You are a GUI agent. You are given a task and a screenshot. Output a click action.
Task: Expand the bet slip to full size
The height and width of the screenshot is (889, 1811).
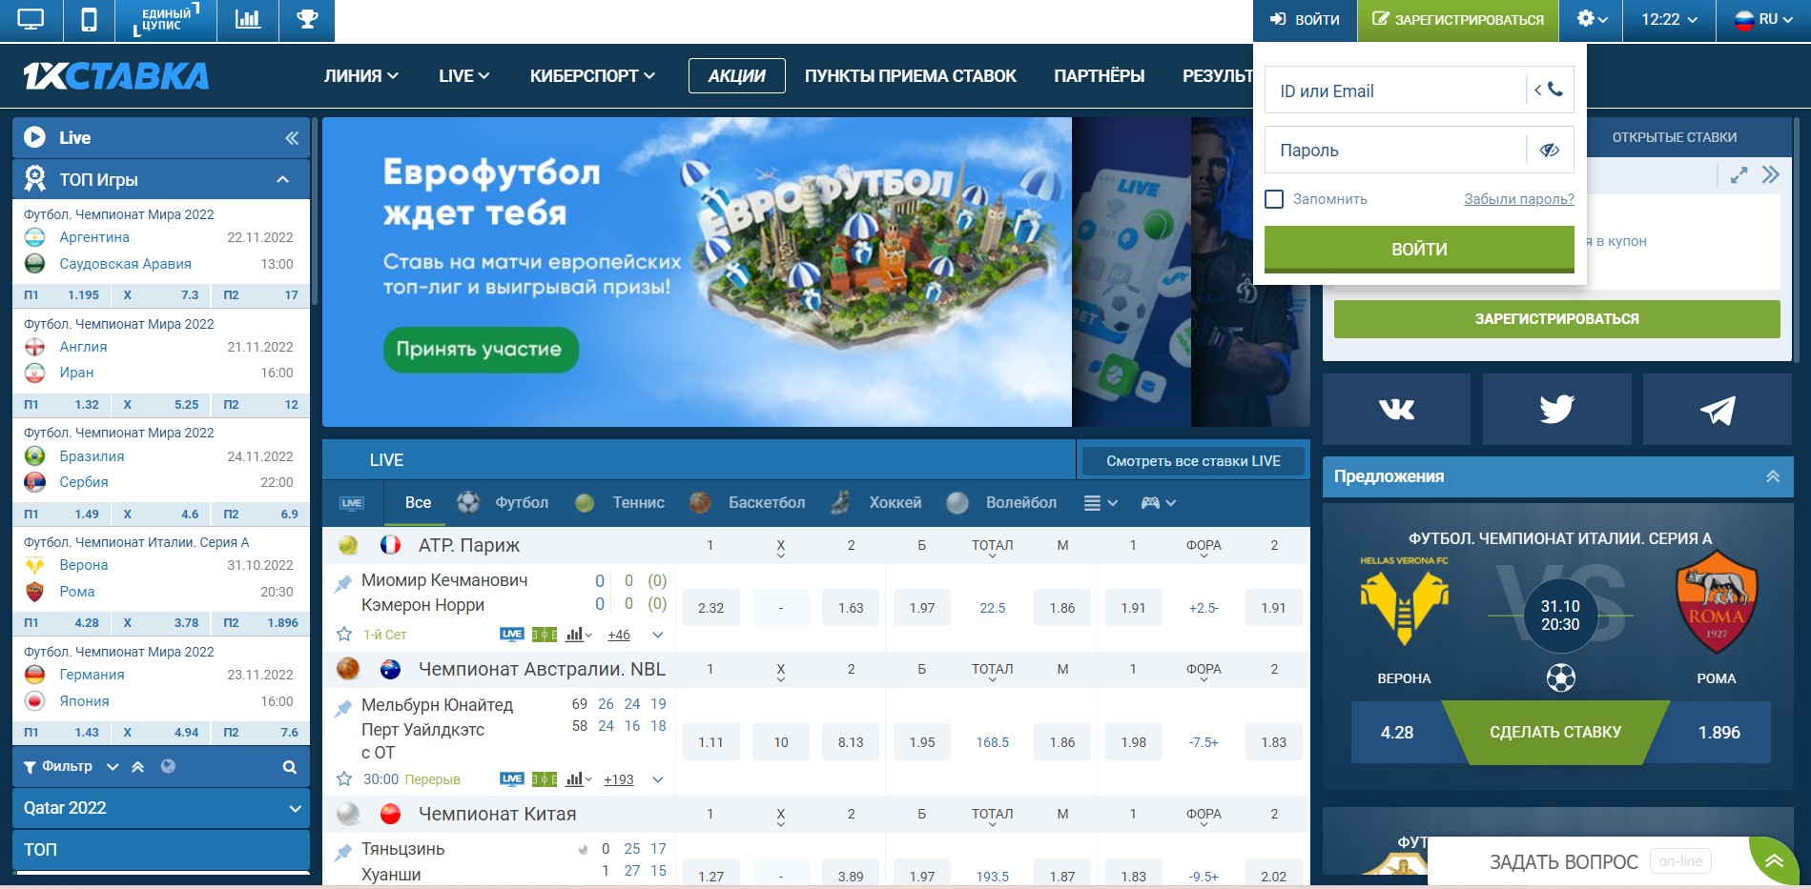tap(1739, 175)
